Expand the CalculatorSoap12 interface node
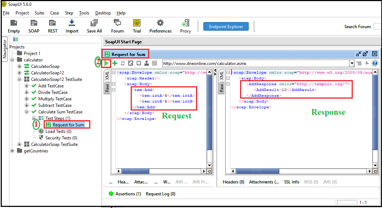The height and width of the screenshot is (208, 382). pyautogui.click(x=19, y=73)
